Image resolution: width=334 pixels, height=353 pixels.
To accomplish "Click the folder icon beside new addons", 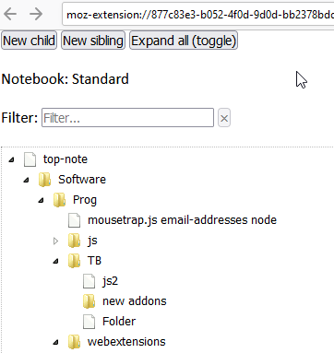I will 89,301.
